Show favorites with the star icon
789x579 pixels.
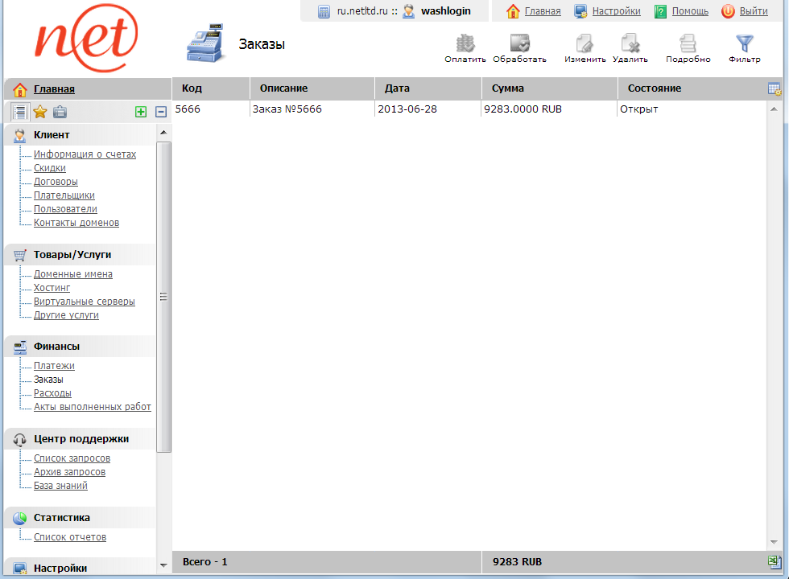pos(40,112)
